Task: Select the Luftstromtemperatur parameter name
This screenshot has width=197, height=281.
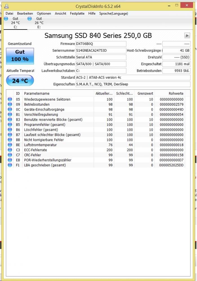Action: (40, 145)
